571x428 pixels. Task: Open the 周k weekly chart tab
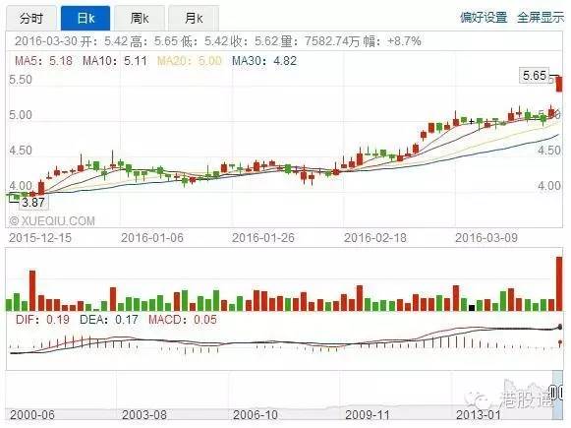pyautogui.click(x=140, y=19)
